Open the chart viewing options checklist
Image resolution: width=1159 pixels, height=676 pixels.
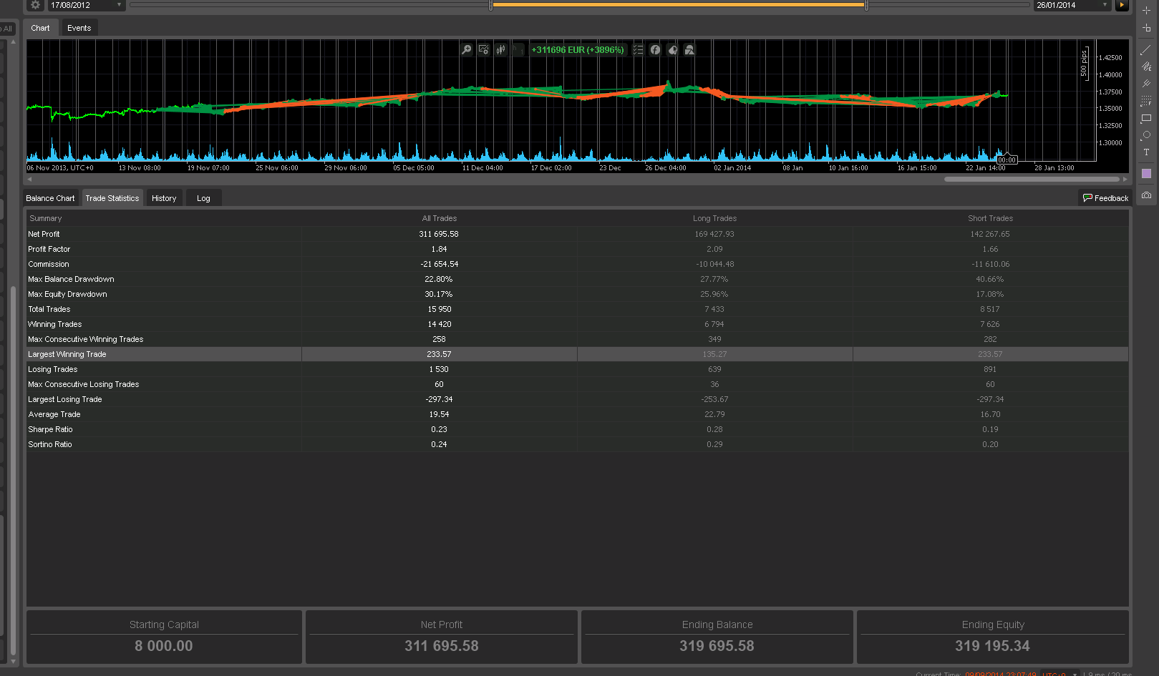tap(638, 50)
